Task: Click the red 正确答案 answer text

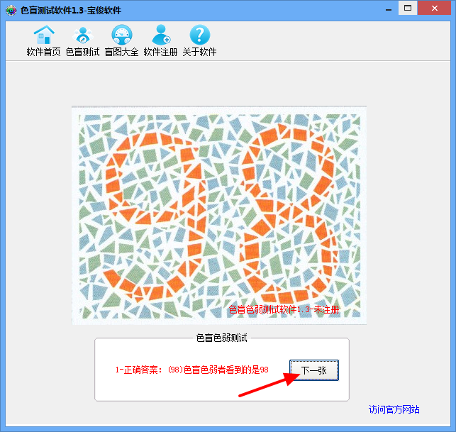Action: [191, 370]
